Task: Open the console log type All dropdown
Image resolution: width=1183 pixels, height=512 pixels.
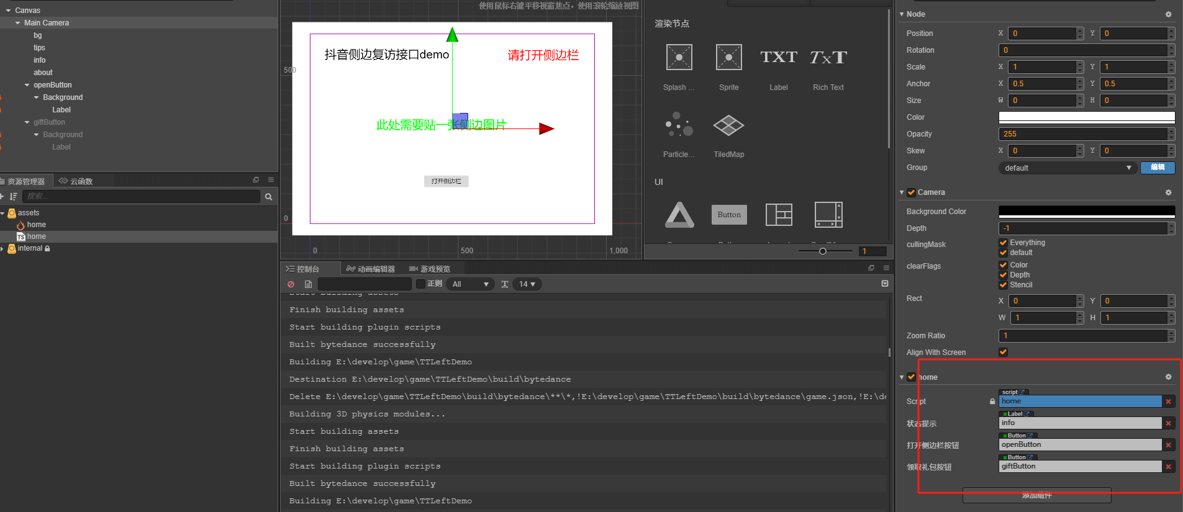Action: click(x=470, y=284)
